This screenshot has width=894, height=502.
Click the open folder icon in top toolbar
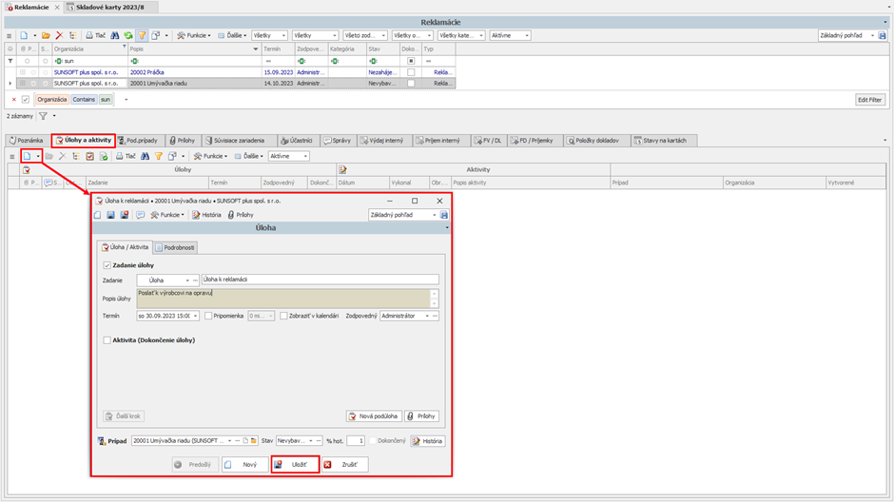(x=45, y=36)
